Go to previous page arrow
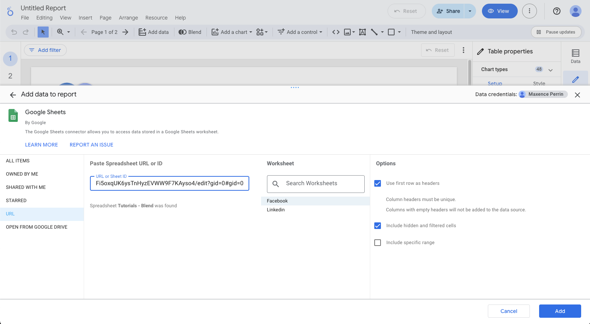Screen dimensions: 590x324 pyautogui.click(x=84, y=32)
